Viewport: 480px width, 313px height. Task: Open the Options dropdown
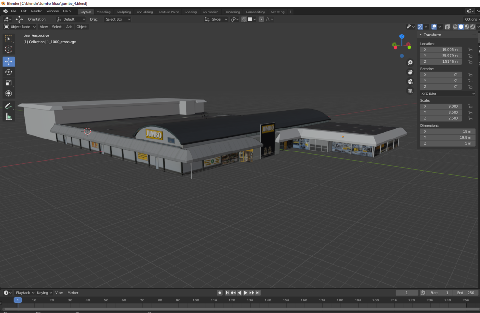471,19
